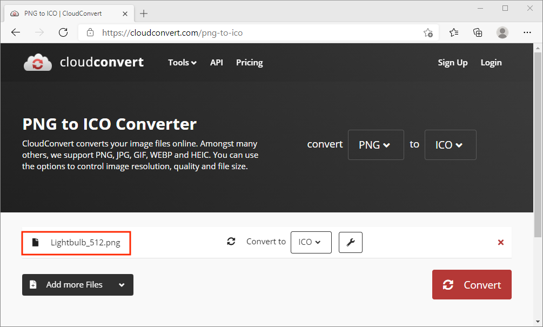
Task: Go to the API page
Action: tap(217, 63)
